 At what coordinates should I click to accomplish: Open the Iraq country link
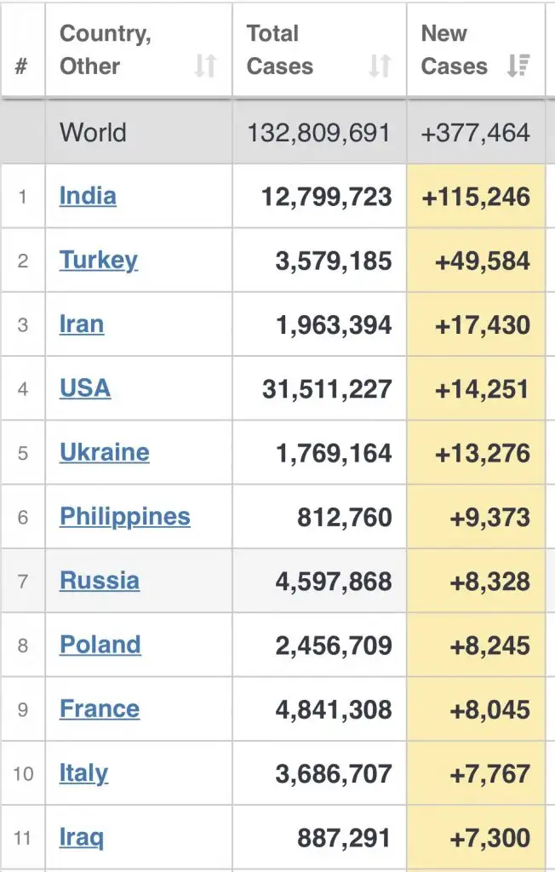pyautogui.click(x=82, y=837)
